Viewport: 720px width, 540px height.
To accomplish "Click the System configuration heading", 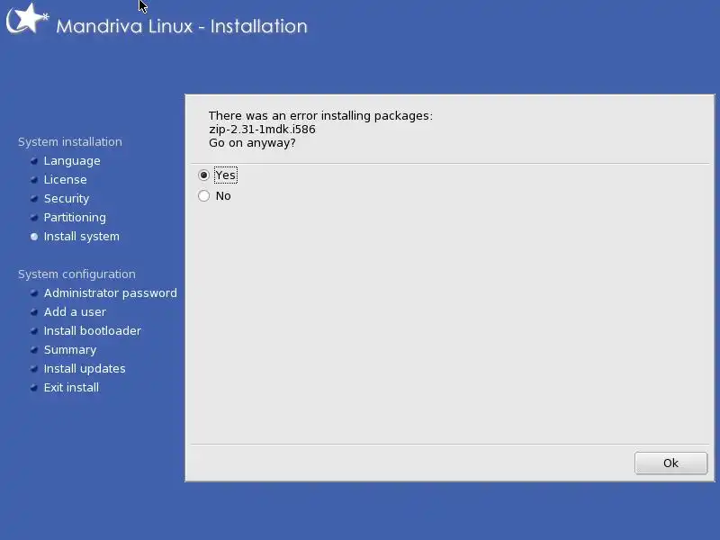I will (76, 274).
